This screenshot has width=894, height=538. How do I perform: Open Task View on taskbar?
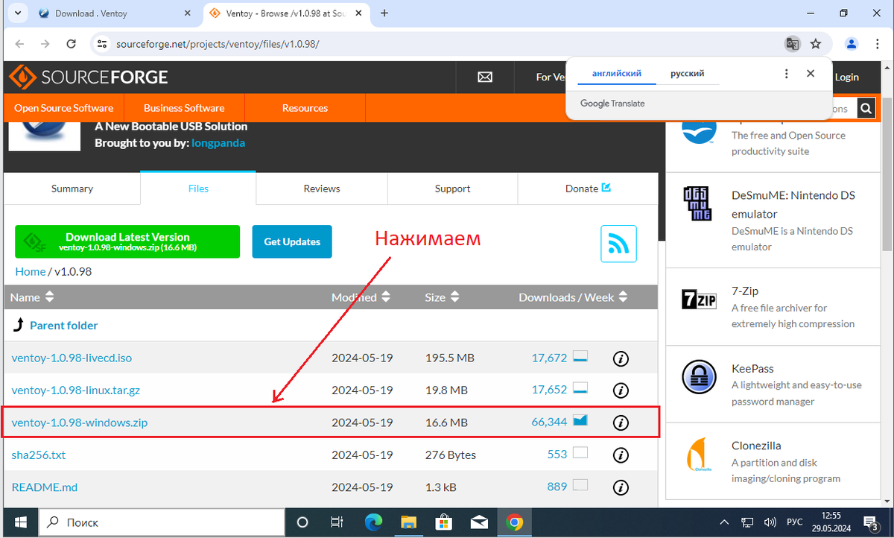point(337,522)
